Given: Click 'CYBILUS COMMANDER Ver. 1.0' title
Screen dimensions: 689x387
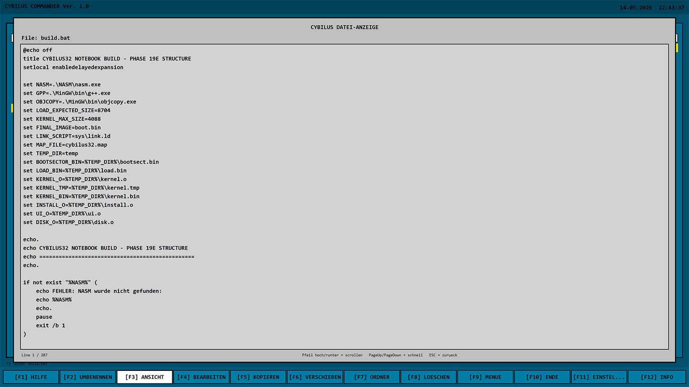Looking at the screenshot, I should (47, 6).
